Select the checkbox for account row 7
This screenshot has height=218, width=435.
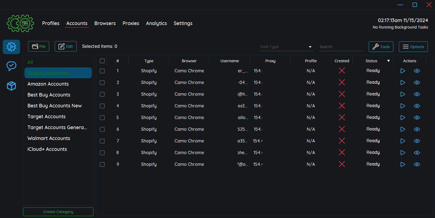102,141
